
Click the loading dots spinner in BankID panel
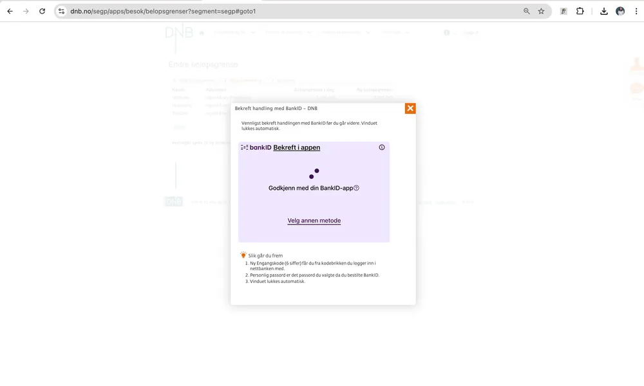click(x=314, y=174)
